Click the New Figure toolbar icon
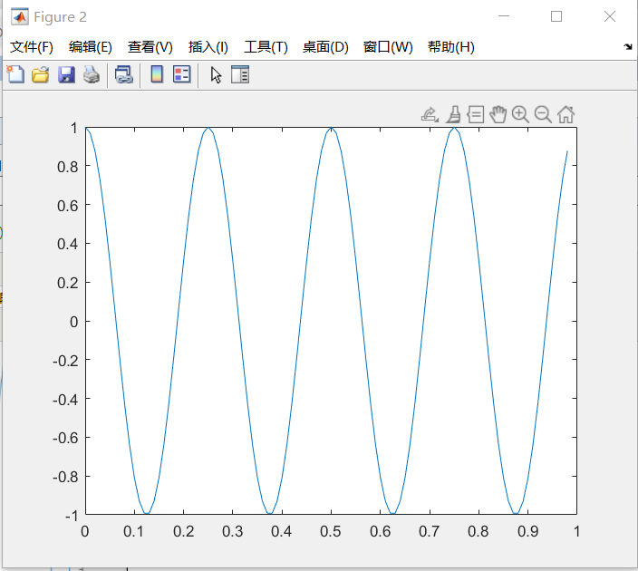 point(15,74)
